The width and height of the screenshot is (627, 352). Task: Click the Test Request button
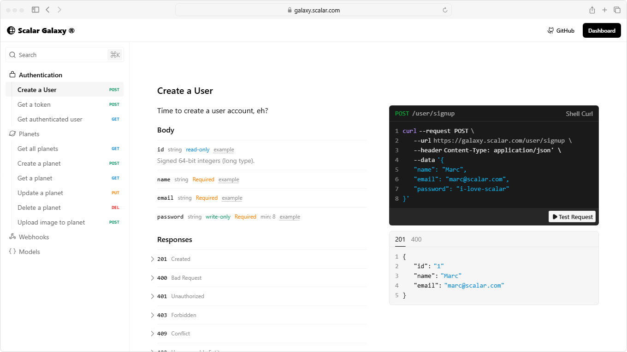click(572, 217)
